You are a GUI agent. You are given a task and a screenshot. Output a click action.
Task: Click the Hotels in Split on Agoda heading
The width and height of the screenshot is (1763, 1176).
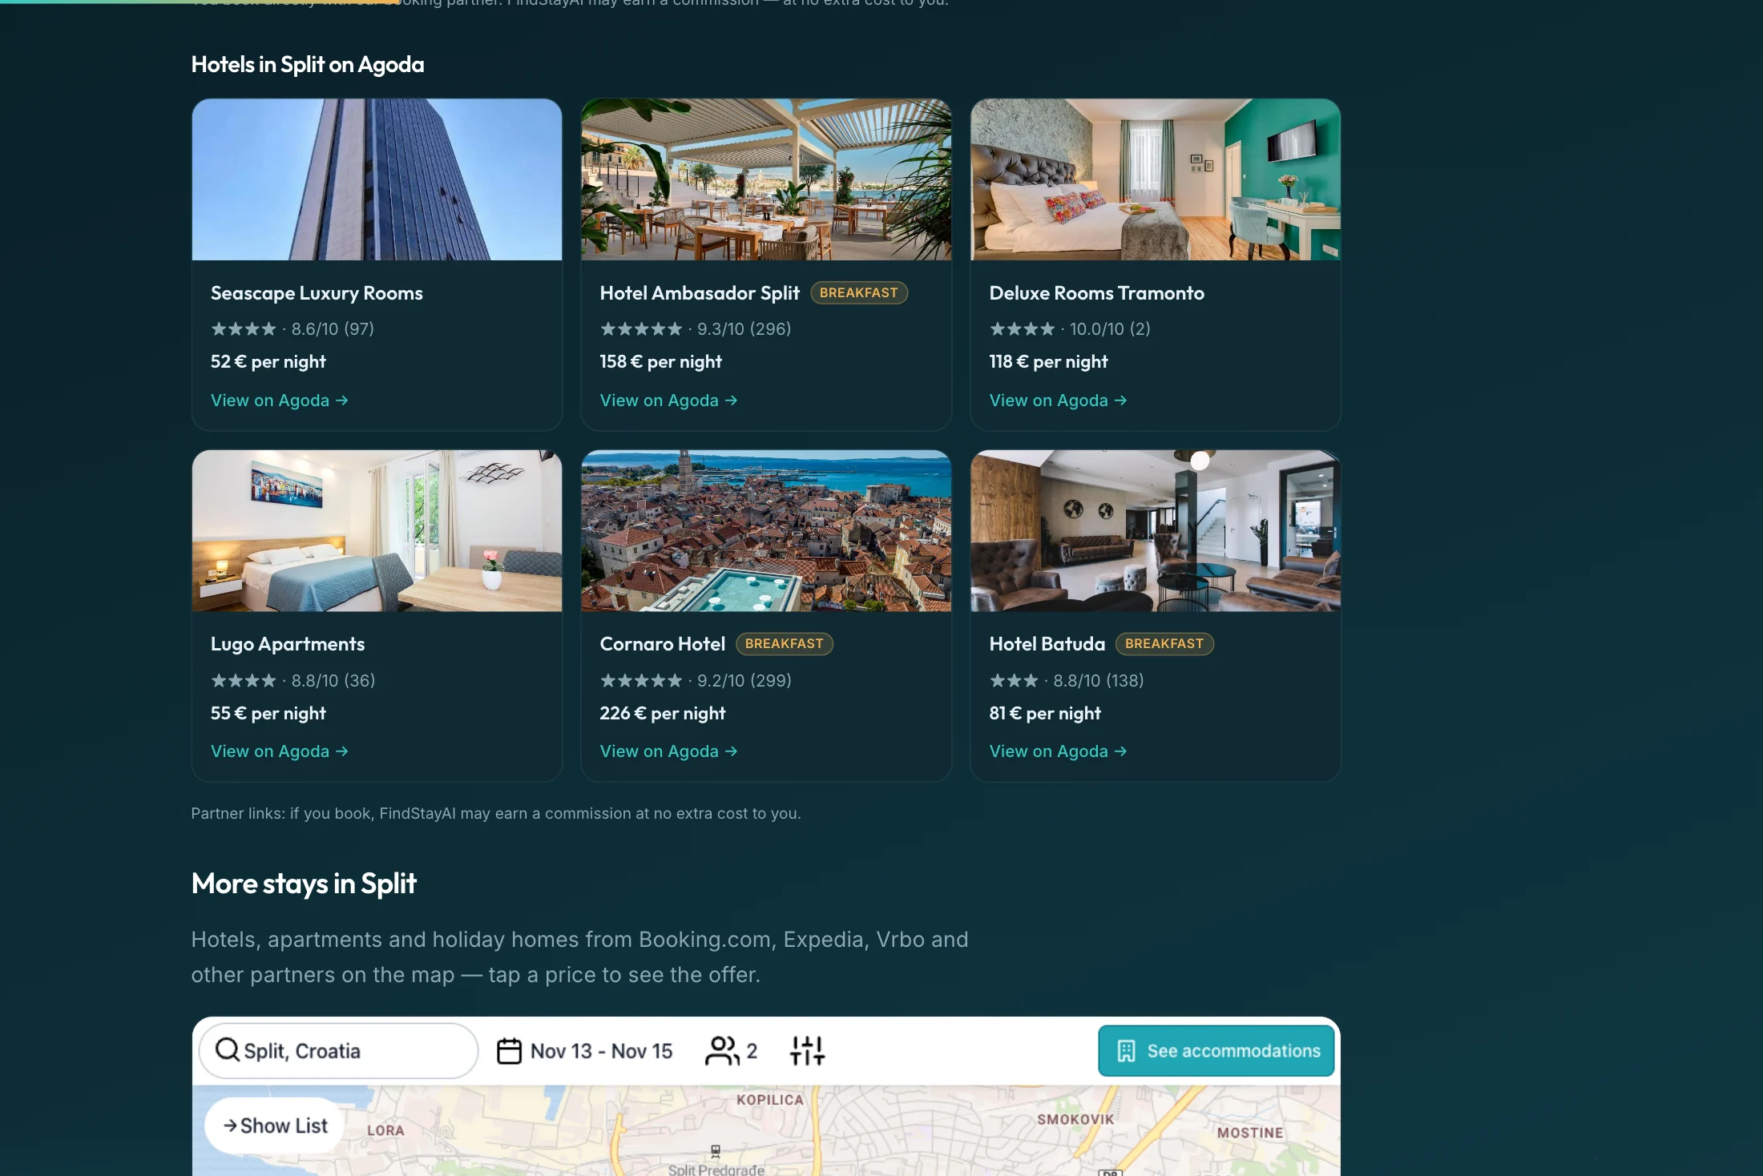[x=308, y=64]
